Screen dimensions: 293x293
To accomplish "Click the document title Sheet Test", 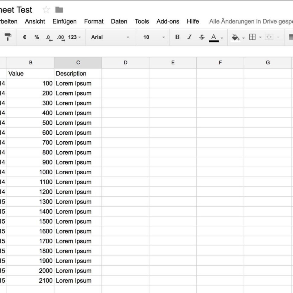I will 16,10.
